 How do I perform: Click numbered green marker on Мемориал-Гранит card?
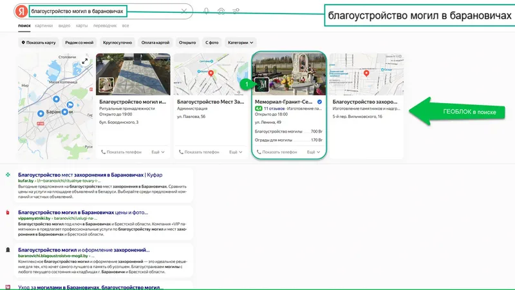click(245, 84)
